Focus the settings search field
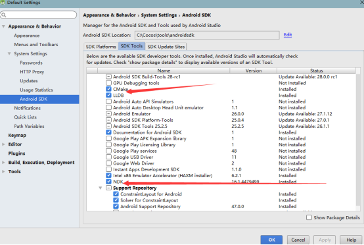This screenshot has width=364, height=245. (39, 15)
